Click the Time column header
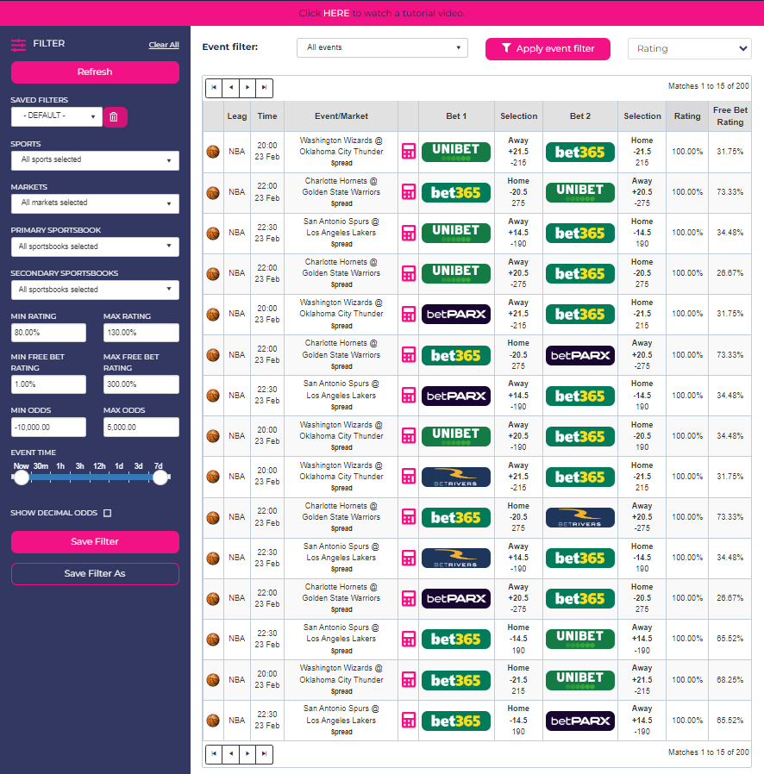Screen dimensions: 764x774 coord(267,116)
